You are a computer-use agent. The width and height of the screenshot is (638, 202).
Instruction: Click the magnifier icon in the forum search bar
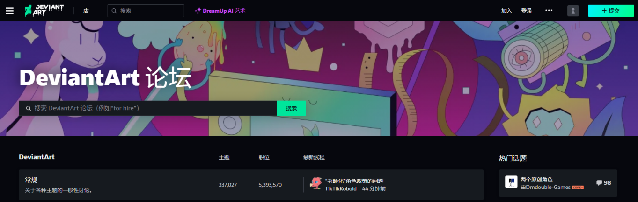(x=29, y=108)
